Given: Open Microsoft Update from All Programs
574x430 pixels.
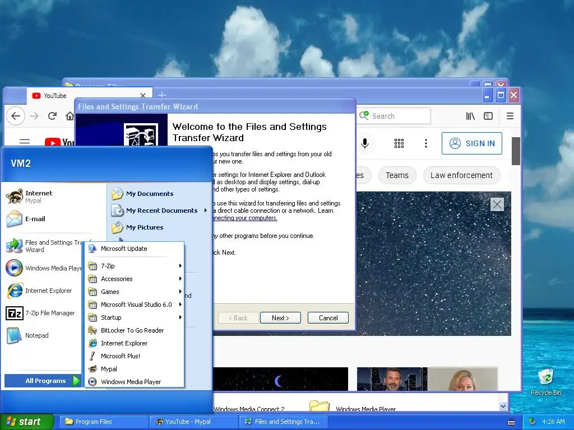Looking at the screenshot, I should point(135,249).
